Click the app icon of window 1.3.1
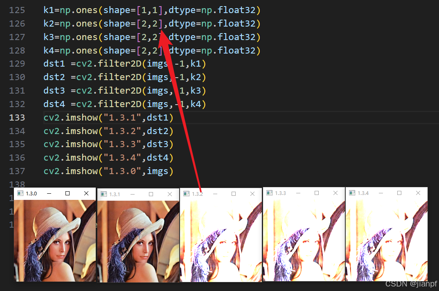The height and width of the screenshot is (291, 439). 104,194
